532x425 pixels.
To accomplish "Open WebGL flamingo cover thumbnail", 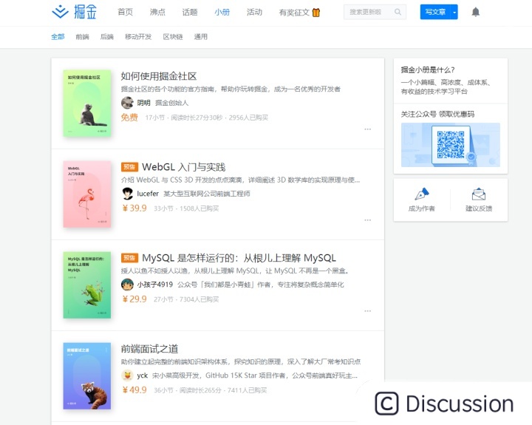I will coord(87,194).
